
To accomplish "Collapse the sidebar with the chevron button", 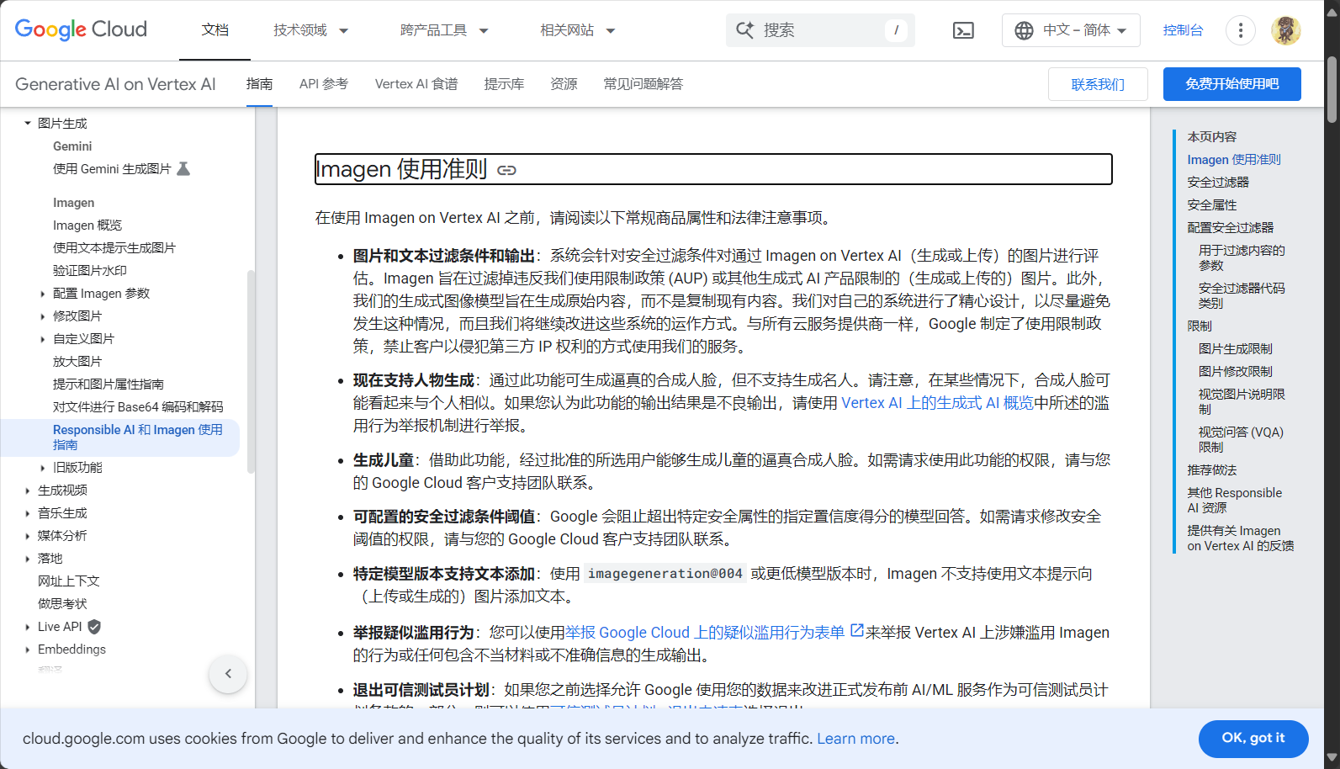I will [x=228, y=673].
